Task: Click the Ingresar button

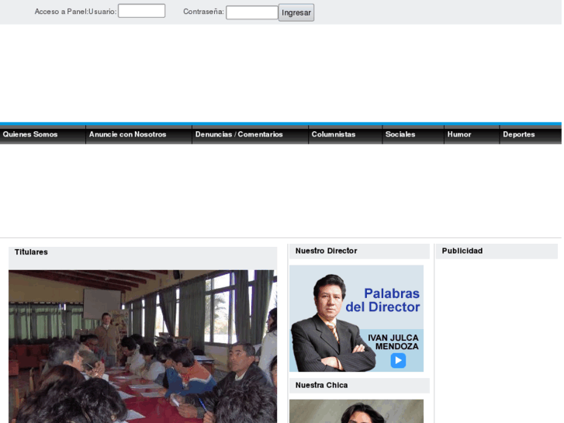Action: pyautogui.click(x=296, y=12)
